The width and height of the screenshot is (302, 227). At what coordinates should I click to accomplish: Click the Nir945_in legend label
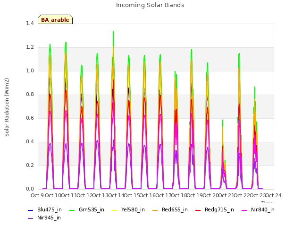point(49,218)
